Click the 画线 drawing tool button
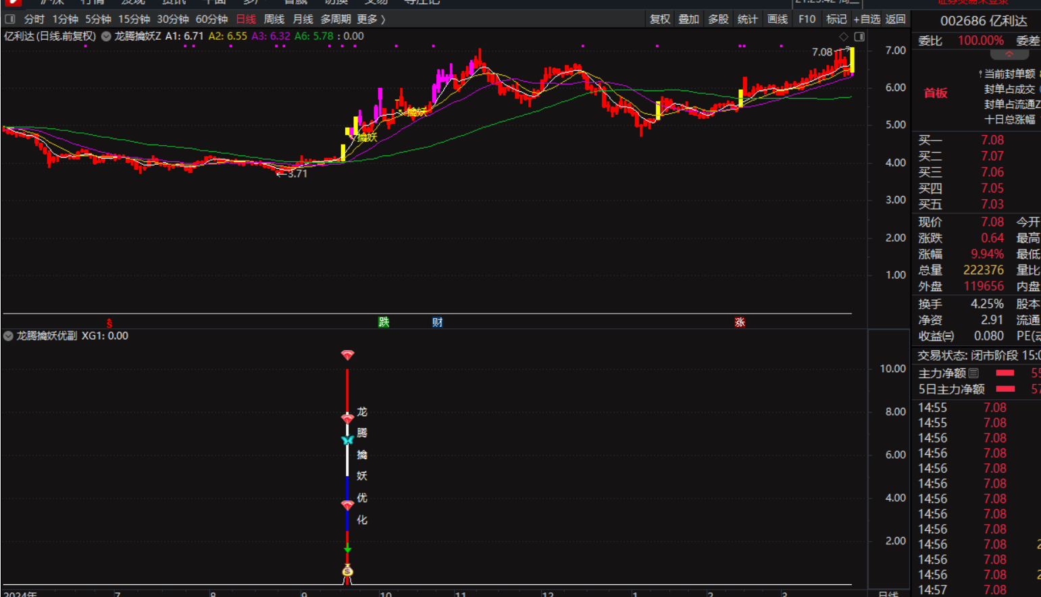This screenshot has height=597, width=1041. pyautogui.click(x=778, y=19)
